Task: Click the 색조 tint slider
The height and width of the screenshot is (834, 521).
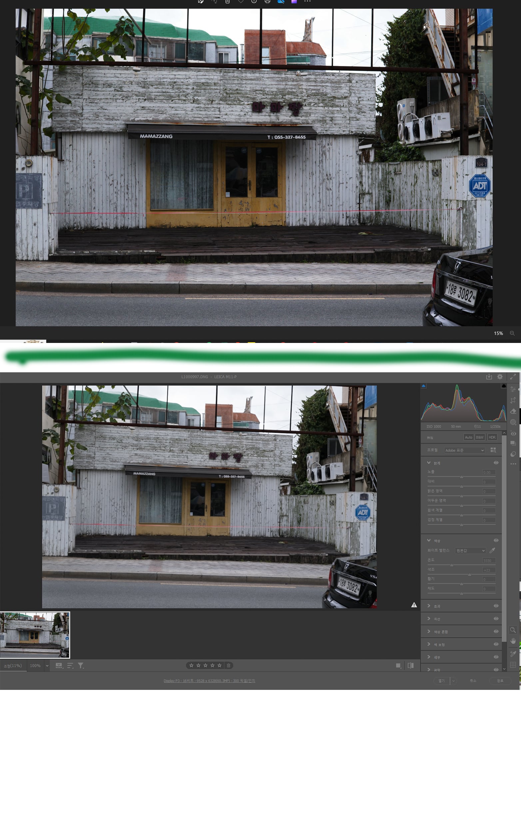Action: (461, 575)
